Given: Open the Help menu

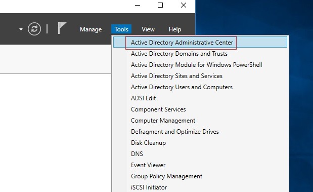Looking at the screenshot, I should 175,29.
